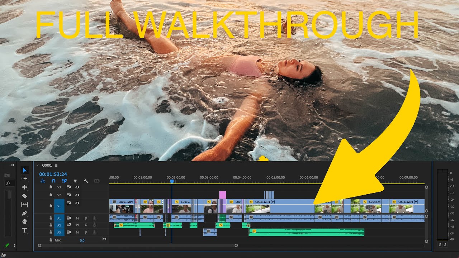The image size is (459, 258).
Task: Select the Hand tool
Action: click(24, 222)
